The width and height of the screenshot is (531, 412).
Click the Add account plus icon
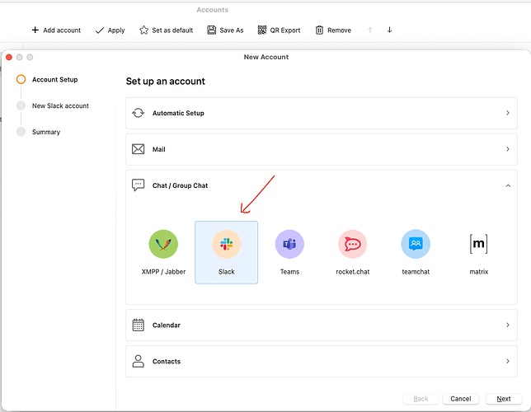35,30
